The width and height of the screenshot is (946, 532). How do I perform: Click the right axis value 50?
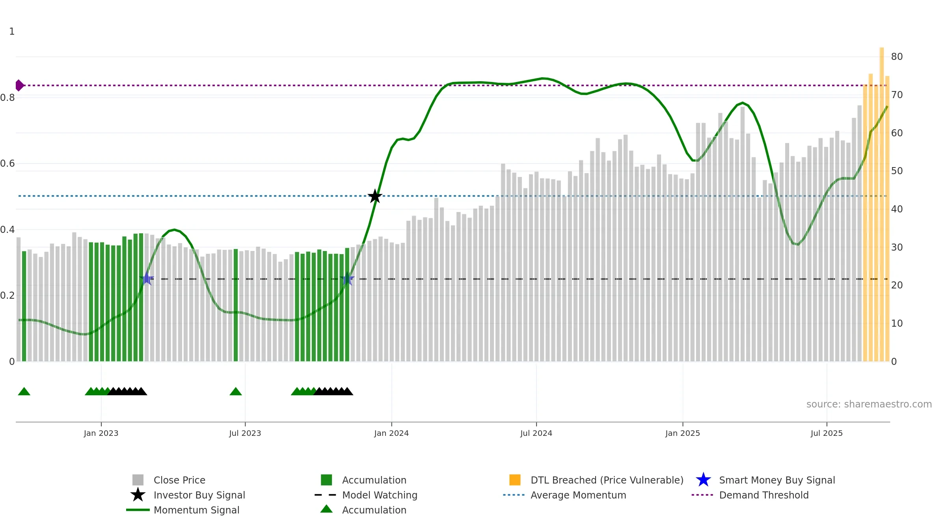coord(897,171)
